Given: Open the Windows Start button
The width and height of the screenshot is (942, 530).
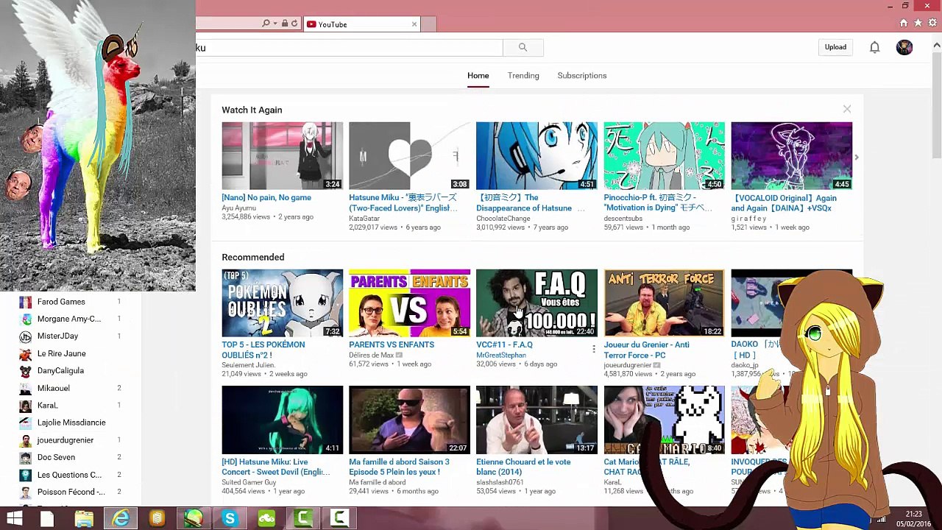Looking at the screenshot, I should (x=14, y=519).
